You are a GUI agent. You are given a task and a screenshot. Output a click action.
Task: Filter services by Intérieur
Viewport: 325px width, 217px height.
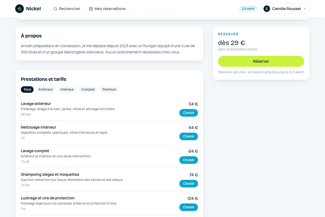coord(67,90)
